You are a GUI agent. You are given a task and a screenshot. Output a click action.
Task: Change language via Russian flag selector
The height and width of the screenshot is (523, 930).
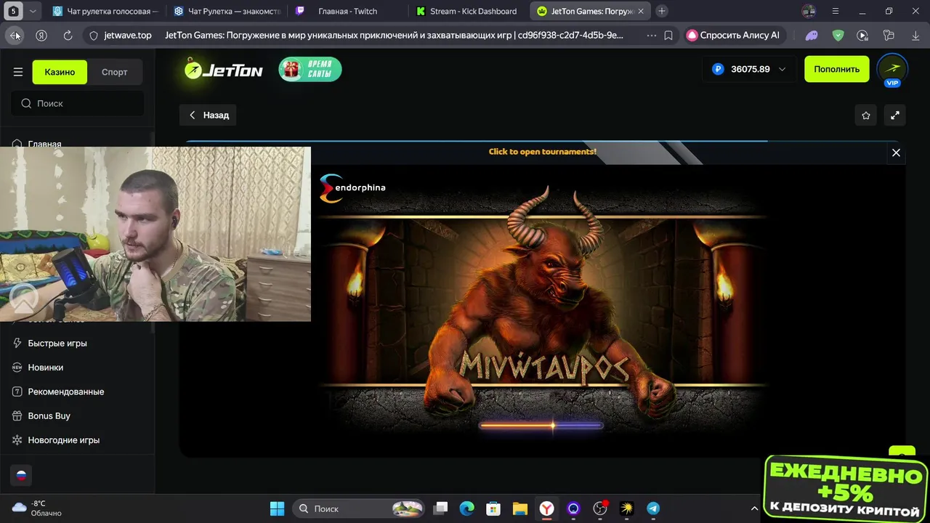tap(21, 475)
